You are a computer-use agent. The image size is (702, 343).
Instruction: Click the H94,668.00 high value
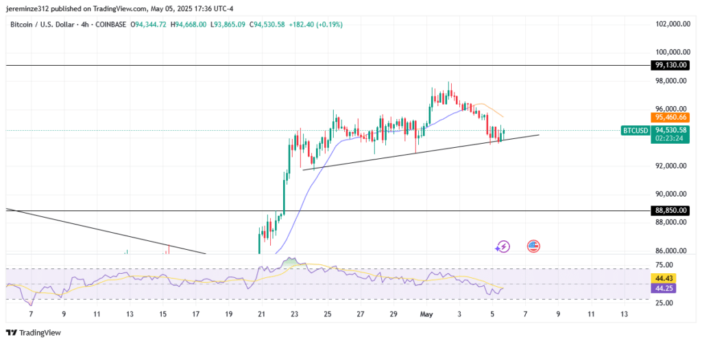pos(188,25)
